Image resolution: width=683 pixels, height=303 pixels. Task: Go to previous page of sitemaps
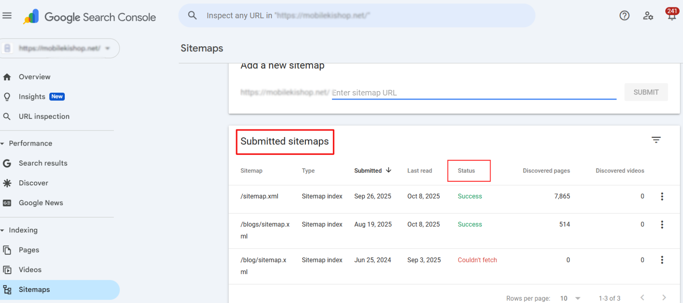pos(642,298)
